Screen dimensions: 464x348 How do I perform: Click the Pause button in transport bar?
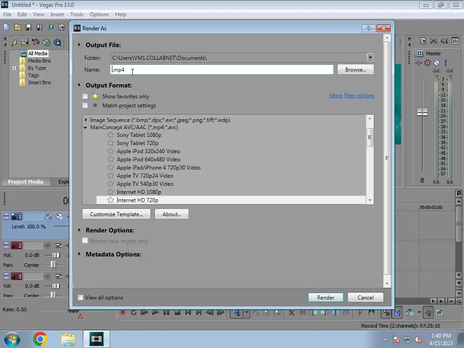pyautogui.click(x=166, y=313)
